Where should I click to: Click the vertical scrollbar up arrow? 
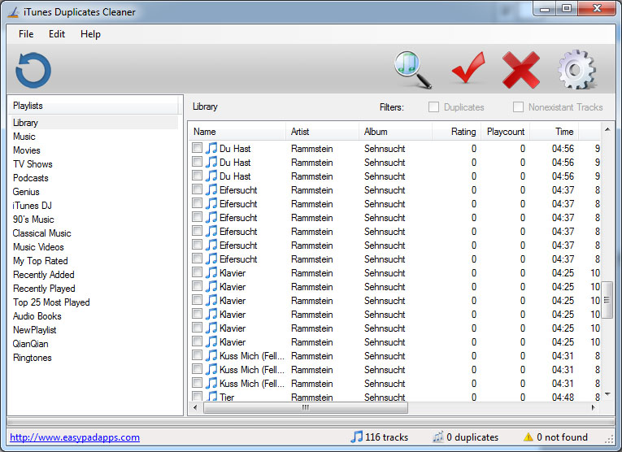click(x=607, y=129)
